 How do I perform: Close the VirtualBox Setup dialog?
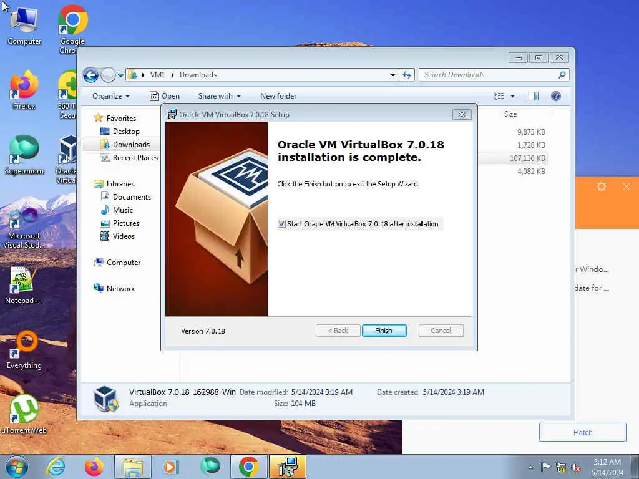tap(462, 115)
